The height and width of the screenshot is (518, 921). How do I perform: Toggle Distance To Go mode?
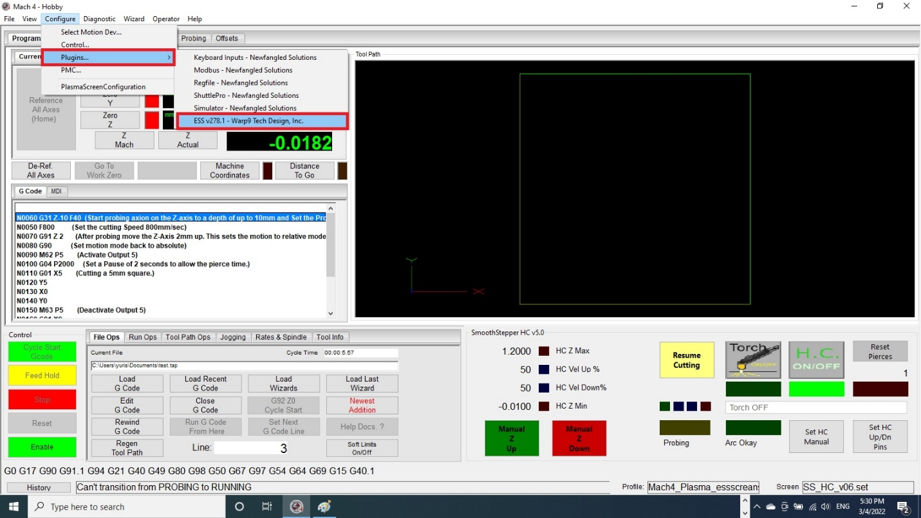click(x=304, y=170)
